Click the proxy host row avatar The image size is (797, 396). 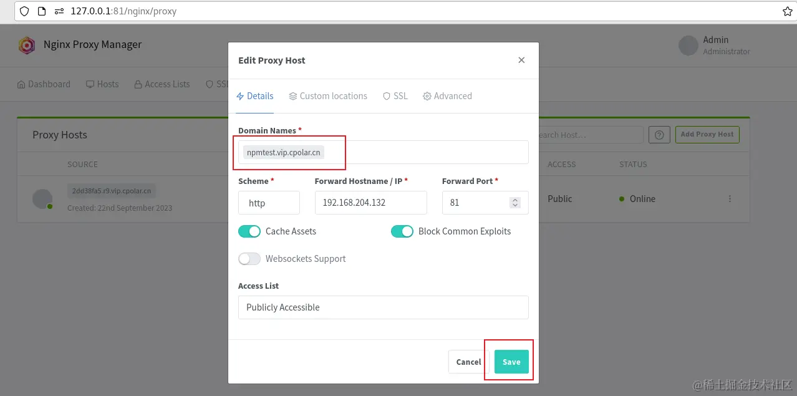[x=42, y=199]
